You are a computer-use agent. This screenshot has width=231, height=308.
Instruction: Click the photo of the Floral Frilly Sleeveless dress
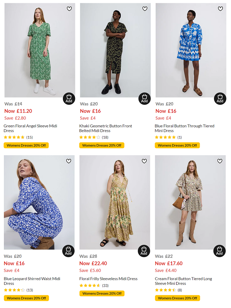pyautogui.click(x=114, y=203)
